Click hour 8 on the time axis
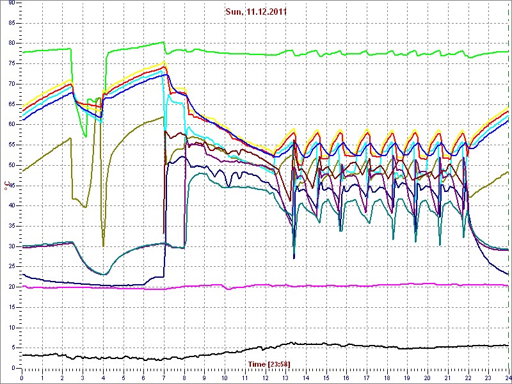The image size is (512, 384). coord(184,378)
